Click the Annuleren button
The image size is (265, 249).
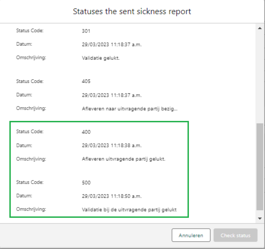pyautogui.click(x=191, y=235)
